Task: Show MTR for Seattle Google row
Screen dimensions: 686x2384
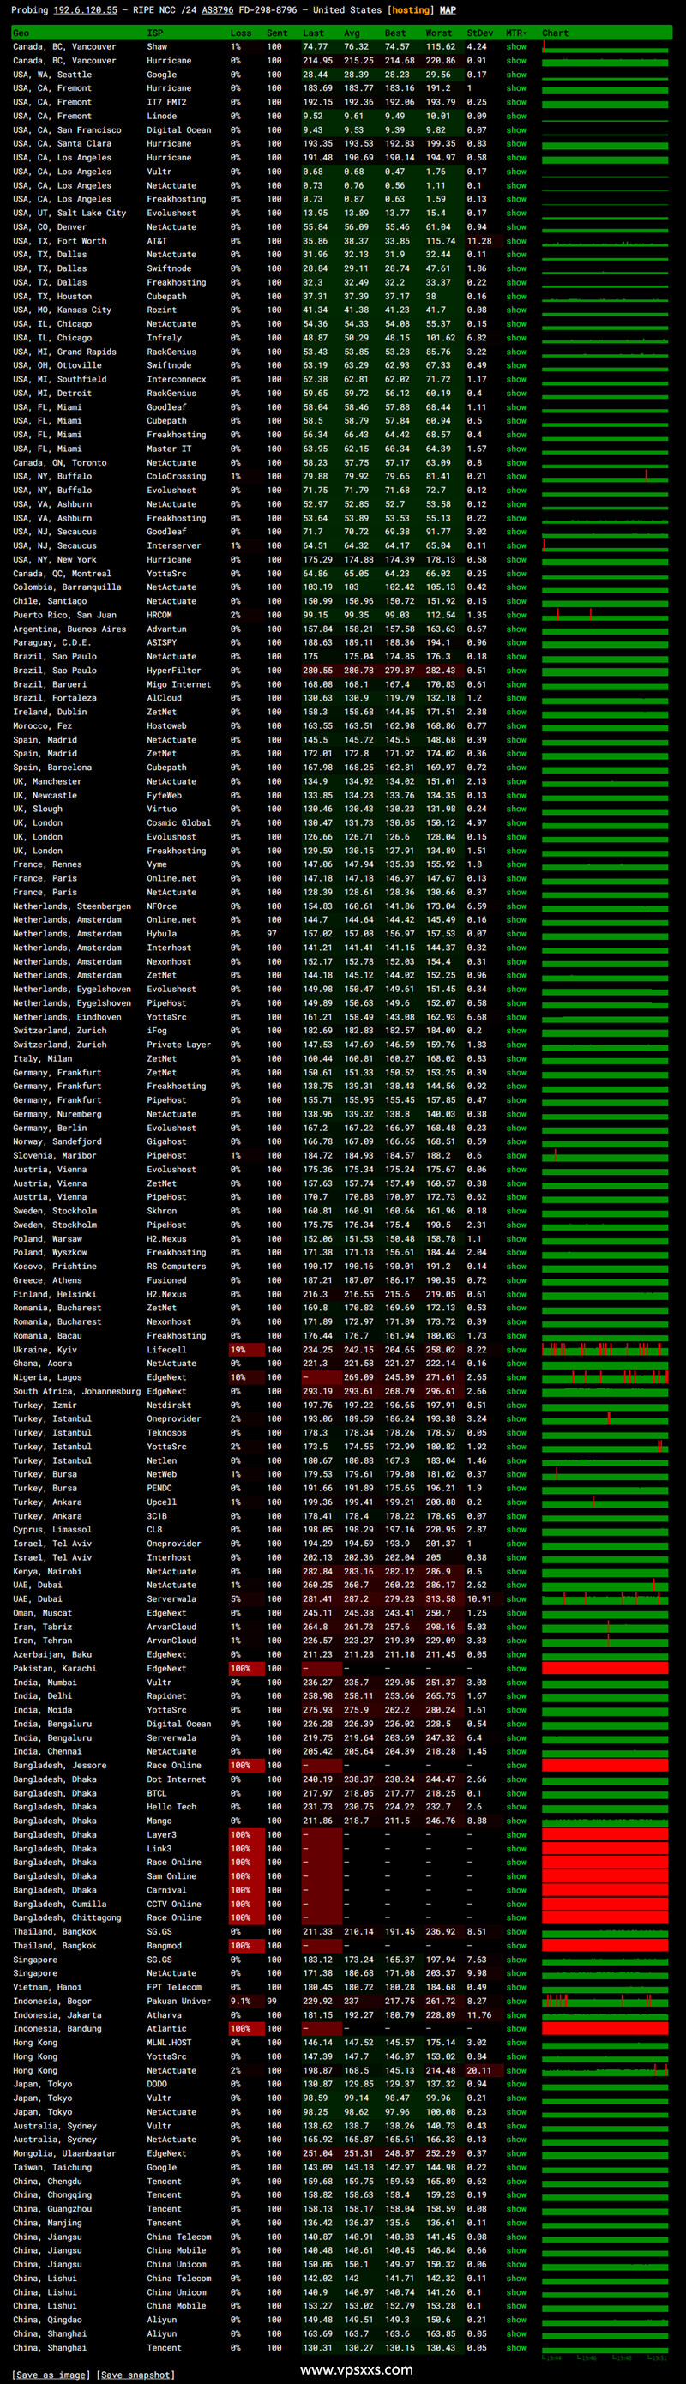Action: pyautogui.click(x=515, y=74)
